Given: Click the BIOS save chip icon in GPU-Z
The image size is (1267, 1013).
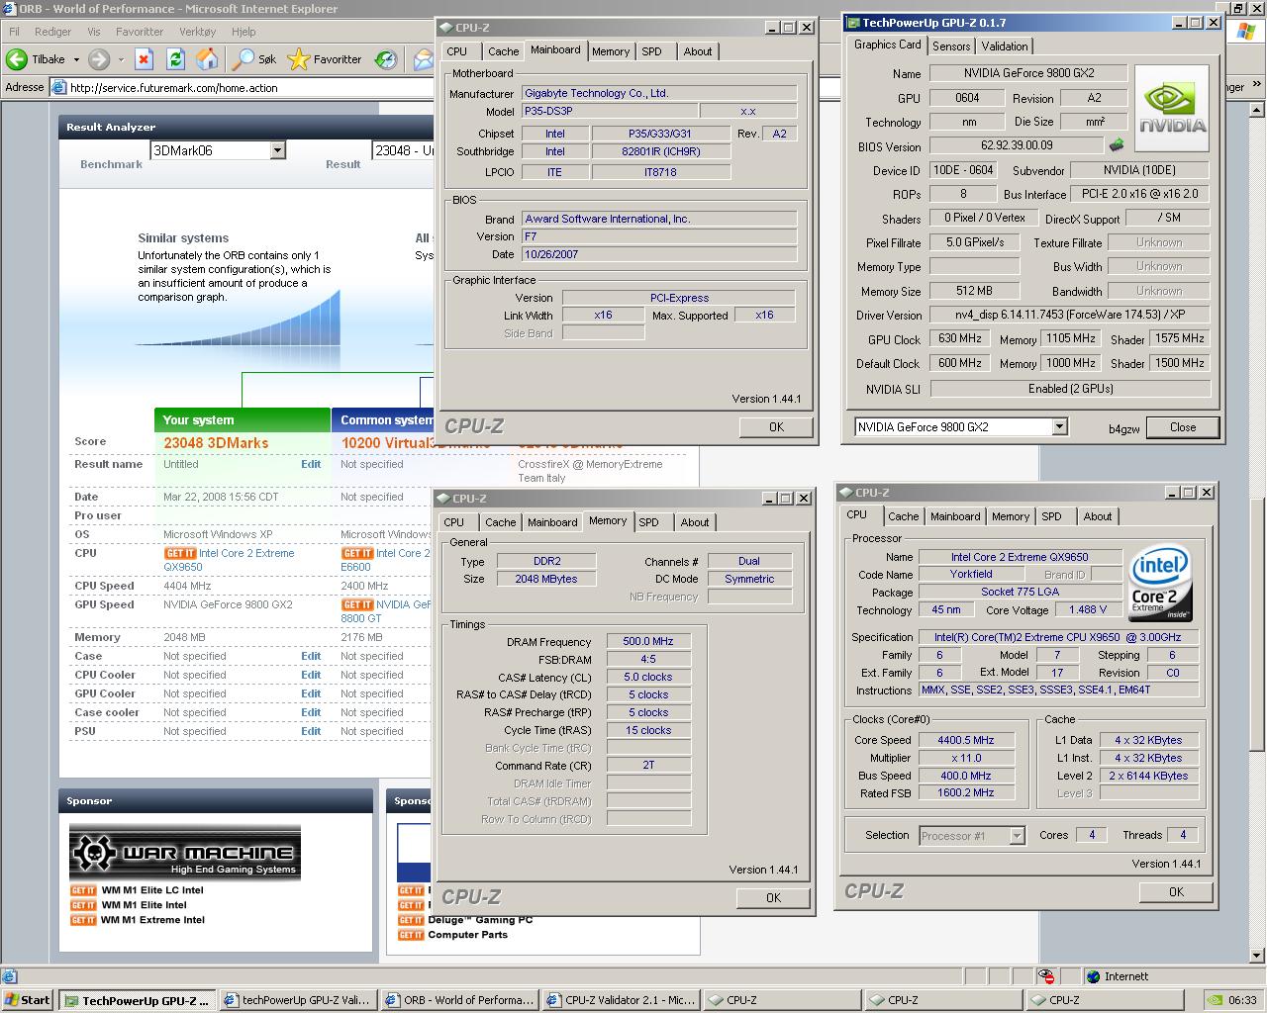Looking at the screenshot, I should pyautogui.click(x=1116, y=145).
